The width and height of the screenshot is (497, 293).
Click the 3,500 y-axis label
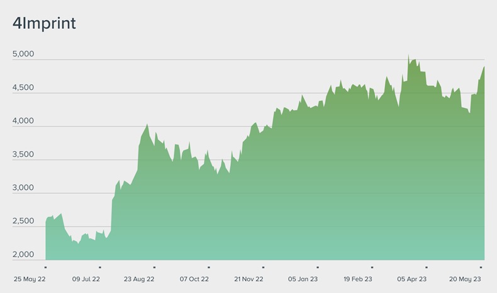(23, 154)
